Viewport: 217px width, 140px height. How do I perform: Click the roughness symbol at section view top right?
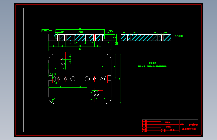pyautogui.click(x=110, y=32)
